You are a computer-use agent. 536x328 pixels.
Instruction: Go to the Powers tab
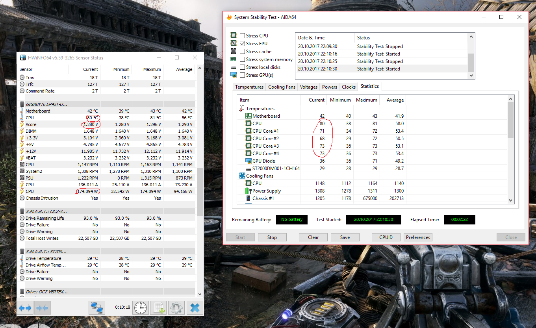330,87
